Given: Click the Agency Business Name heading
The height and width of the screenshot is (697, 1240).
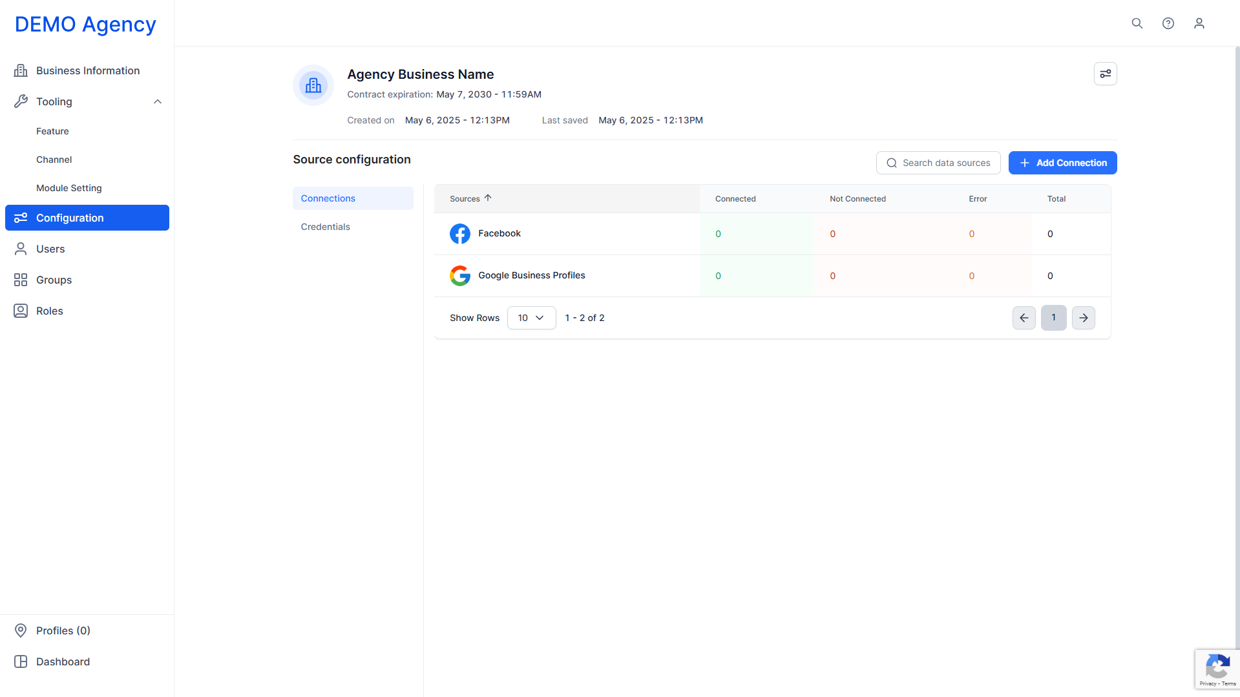Looking at the screenshot, I should 421,74.
